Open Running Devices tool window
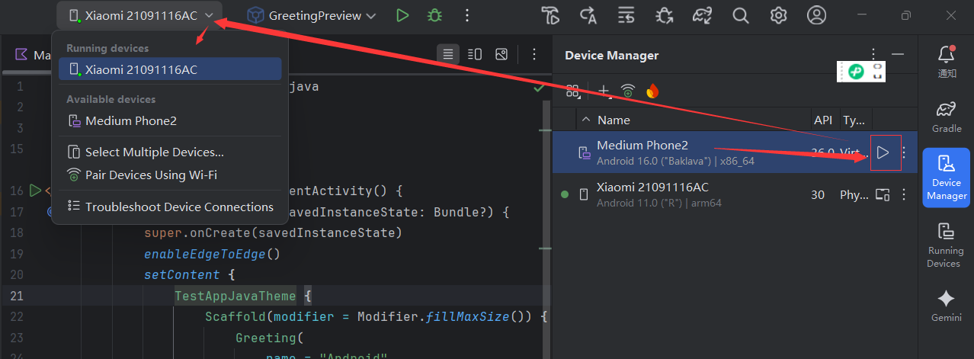 tap(947, 244)
